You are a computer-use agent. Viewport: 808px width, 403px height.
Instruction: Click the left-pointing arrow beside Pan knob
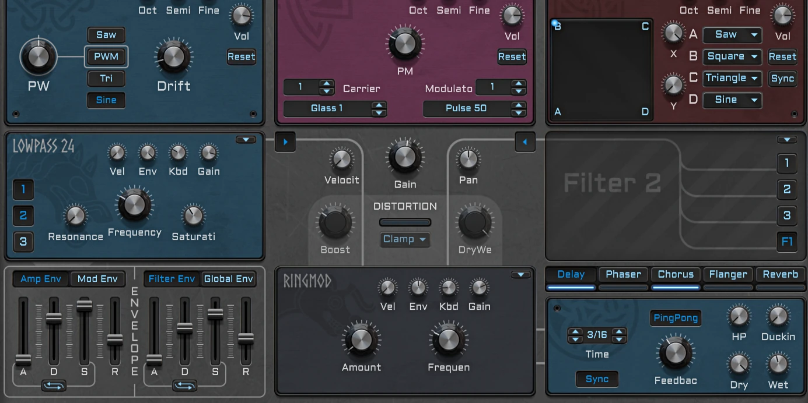point(525,142)
